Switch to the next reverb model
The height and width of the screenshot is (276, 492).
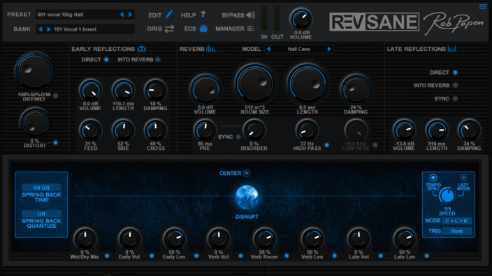[329, 49]
